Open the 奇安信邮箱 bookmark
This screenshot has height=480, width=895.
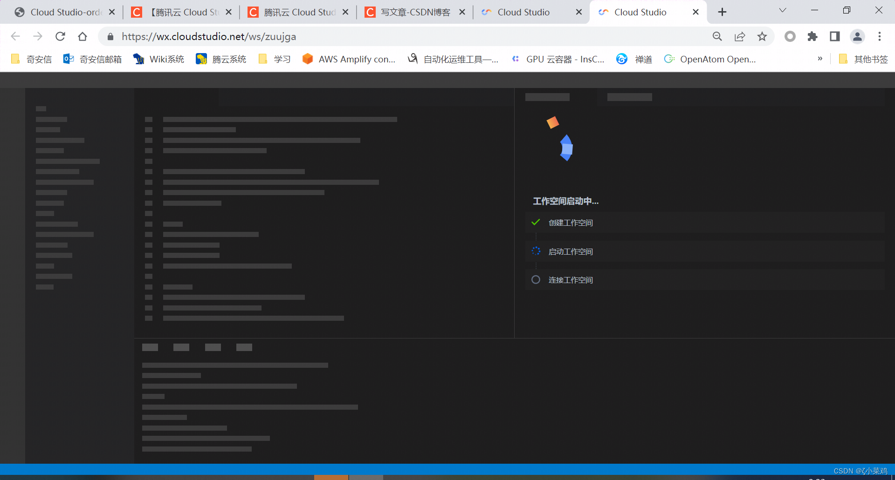pyautogui.click(x=92, y=59)
